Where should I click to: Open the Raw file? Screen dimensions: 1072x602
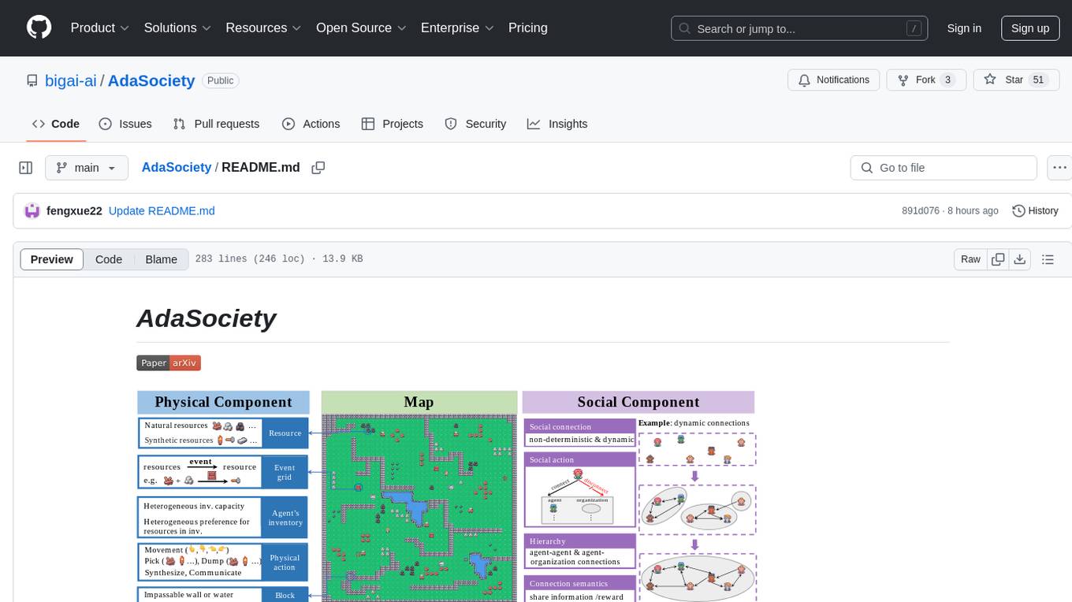[970, 259]
